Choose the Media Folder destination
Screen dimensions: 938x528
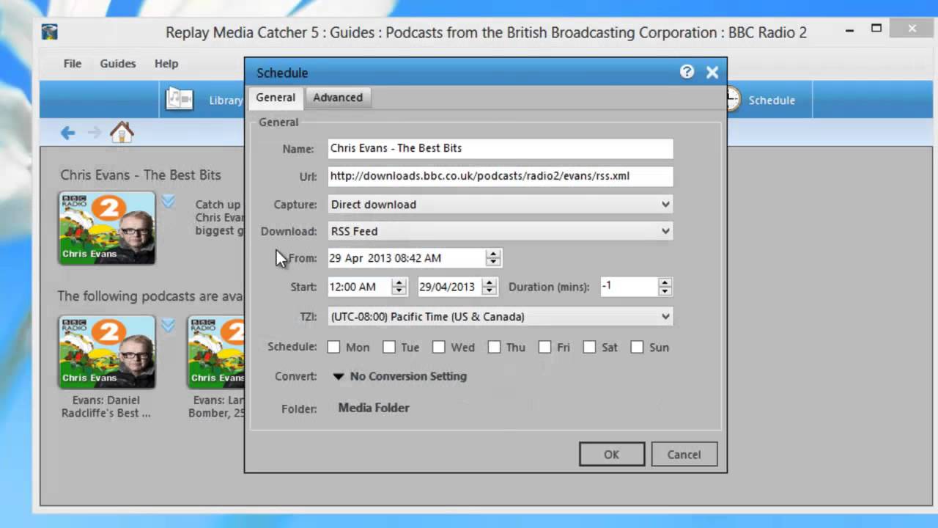(374, 408)
